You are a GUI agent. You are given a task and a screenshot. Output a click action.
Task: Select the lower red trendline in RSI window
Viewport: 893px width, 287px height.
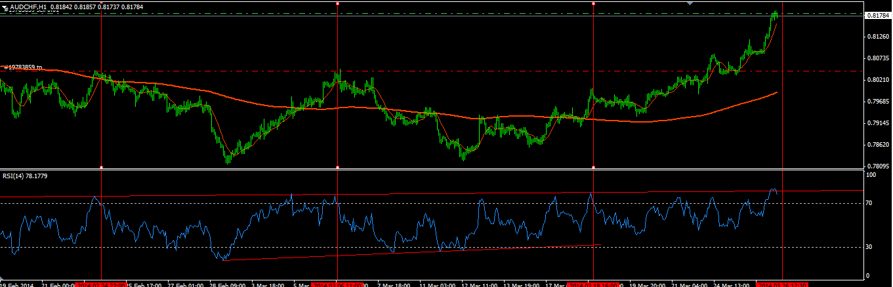point(412,252)
